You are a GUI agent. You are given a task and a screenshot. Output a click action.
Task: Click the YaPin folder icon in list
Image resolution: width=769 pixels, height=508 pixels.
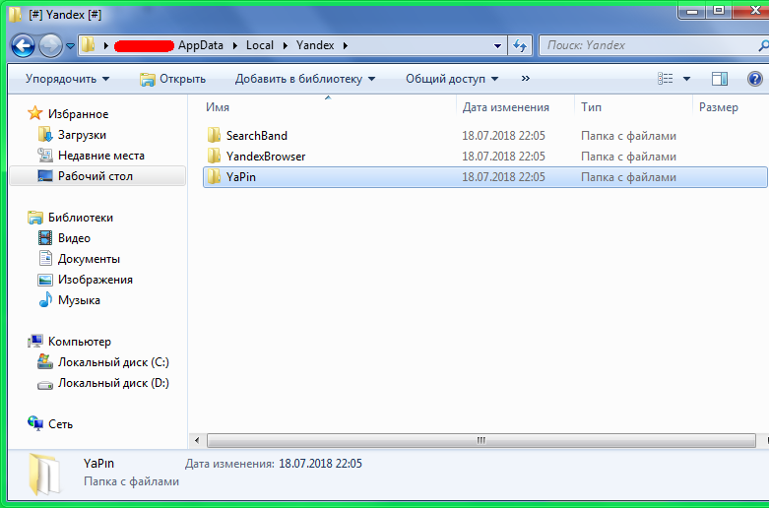214,176
